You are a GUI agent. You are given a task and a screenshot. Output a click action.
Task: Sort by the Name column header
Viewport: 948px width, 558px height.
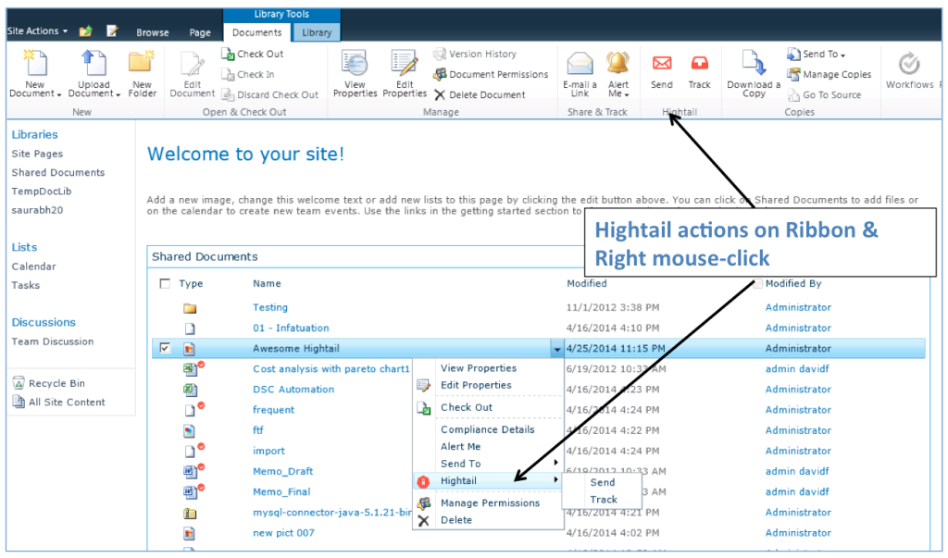pyautogui.click(x=267, y=283)
